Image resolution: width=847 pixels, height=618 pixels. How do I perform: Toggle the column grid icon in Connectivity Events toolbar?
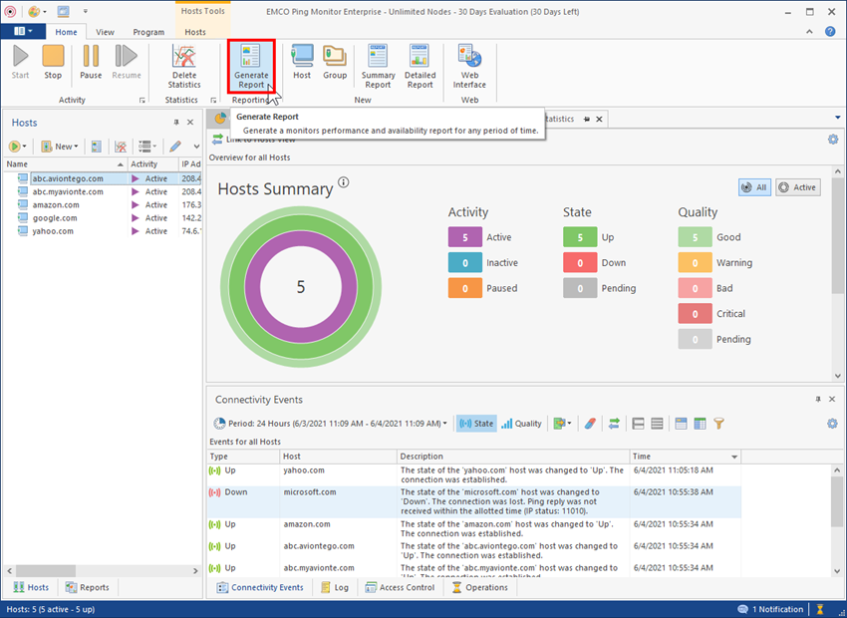pyautogui.click(x=700, y=424)
